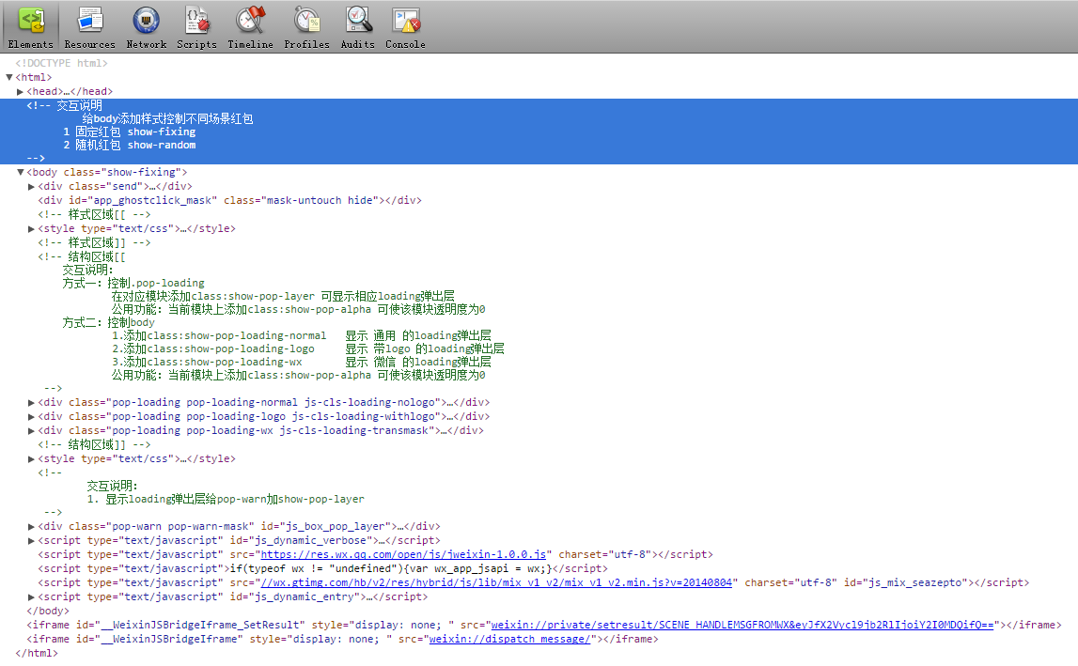
Task: Expand the second style text/css node
Action: point(31,459)
